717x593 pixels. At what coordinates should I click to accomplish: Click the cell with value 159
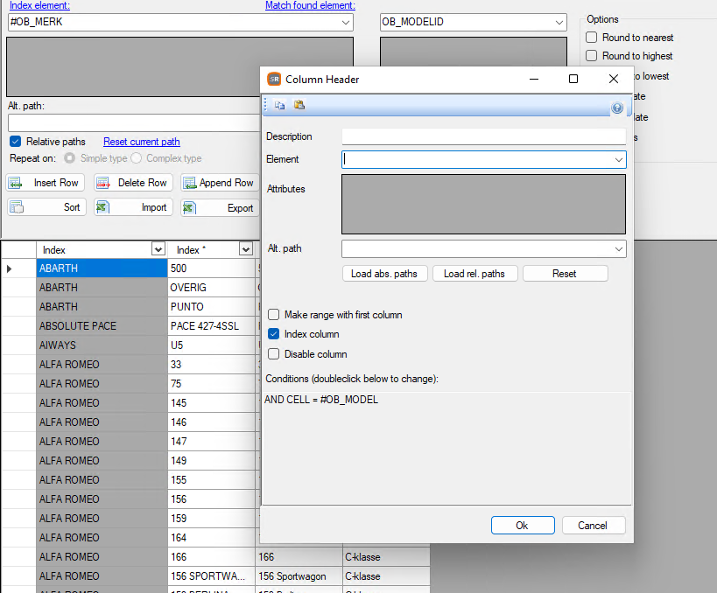[211, 518]
